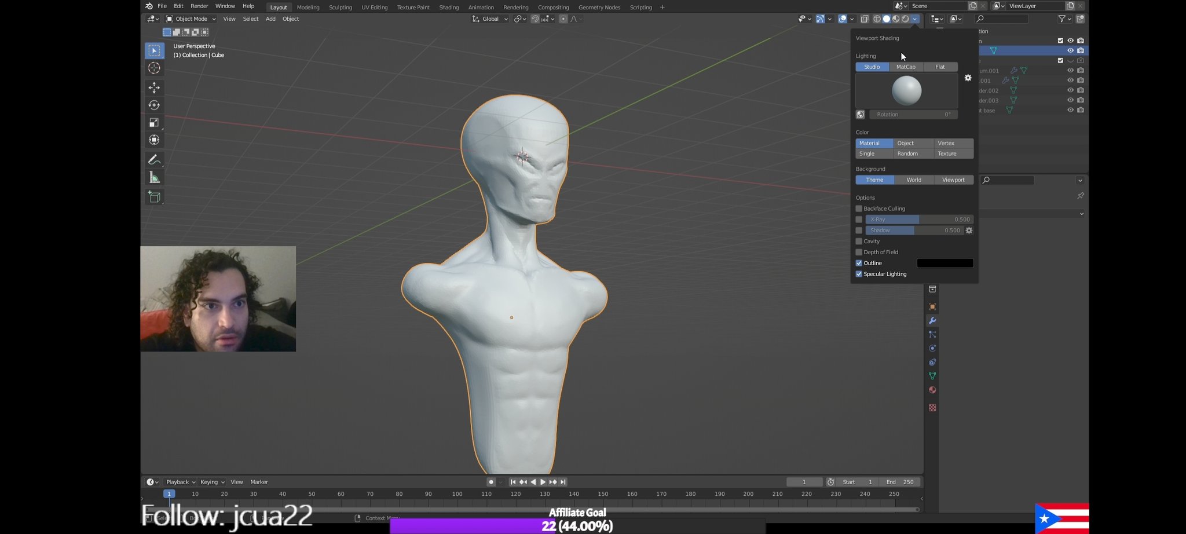This screenshot has height=534, width=1186.
Task: Set color mode to Vertex
Action: tap(953, 143)
